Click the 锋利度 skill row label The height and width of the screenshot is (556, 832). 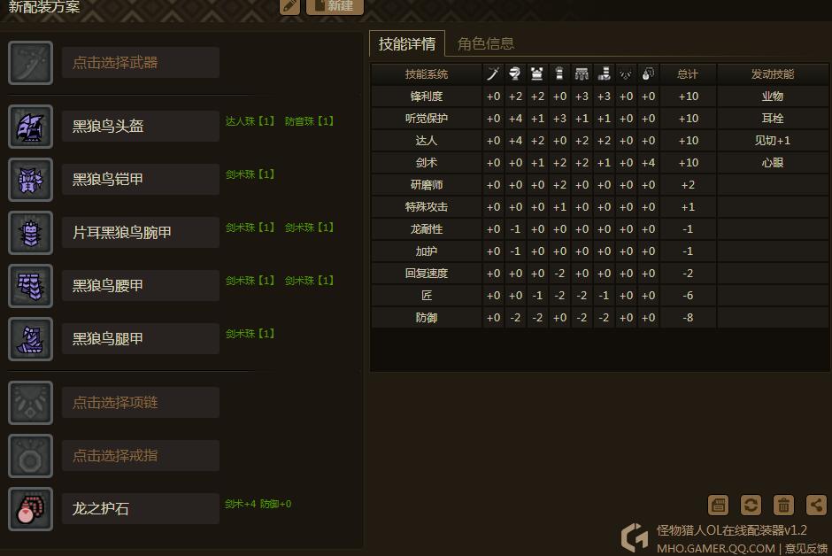[427, 96]
